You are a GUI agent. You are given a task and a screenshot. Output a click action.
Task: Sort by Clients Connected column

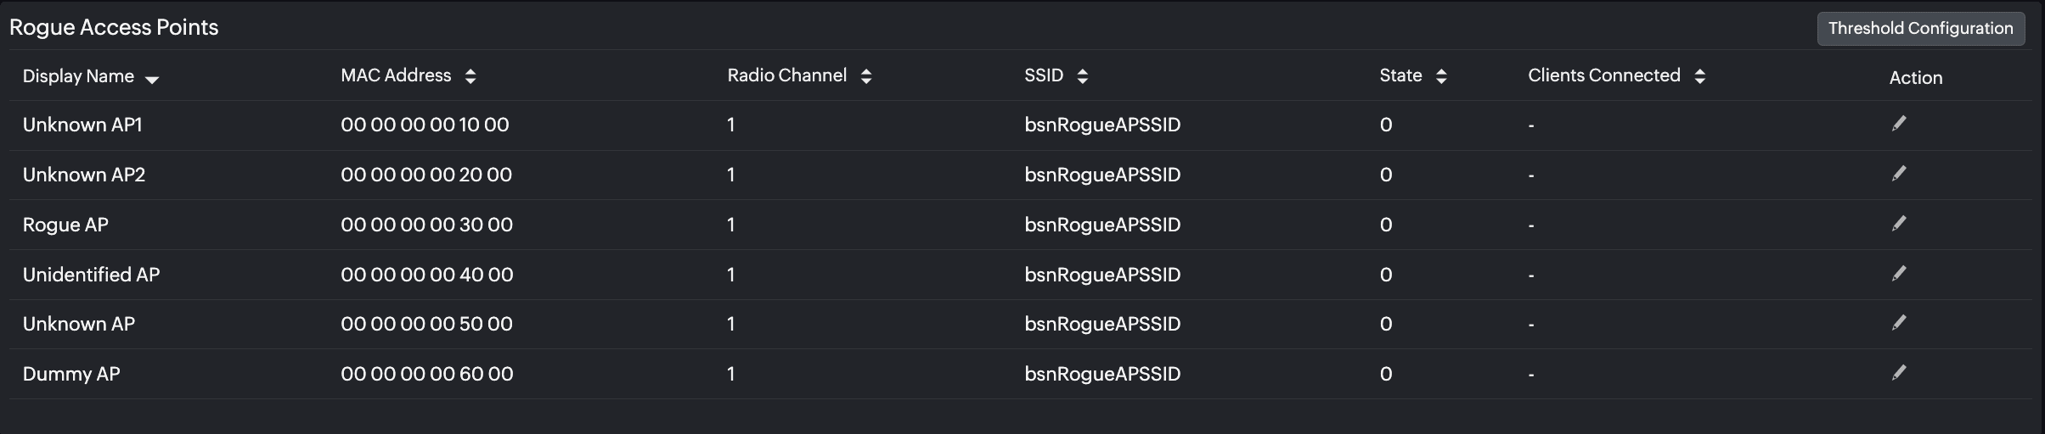click(1699, 76)
